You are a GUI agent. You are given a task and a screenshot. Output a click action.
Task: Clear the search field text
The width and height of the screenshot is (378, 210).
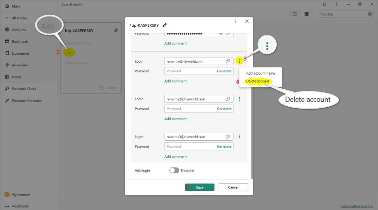click(x=370, y=14)
